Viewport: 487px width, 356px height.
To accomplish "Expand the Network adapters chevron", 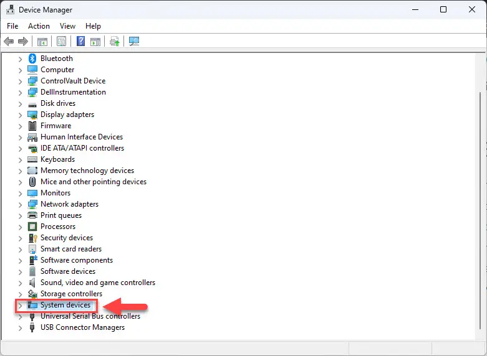I will click(20, 205).
